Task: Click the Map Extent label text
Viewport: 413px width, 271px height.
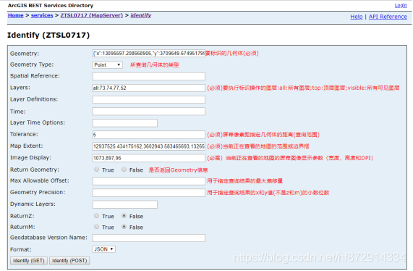Action: pyautogui.click(x=27, y=146)
